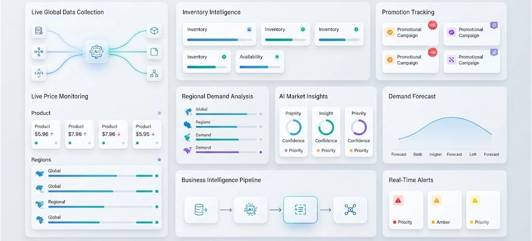
Task: Click the purple confidence donut chart
Action: pos(359,127)
